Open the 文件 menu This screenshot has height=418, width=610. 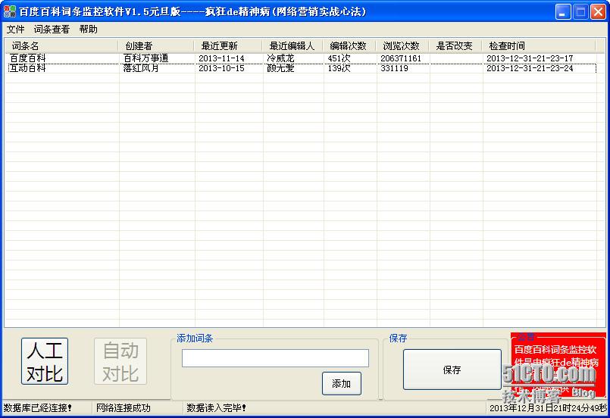pyautogui.click(x=16, y=30)
